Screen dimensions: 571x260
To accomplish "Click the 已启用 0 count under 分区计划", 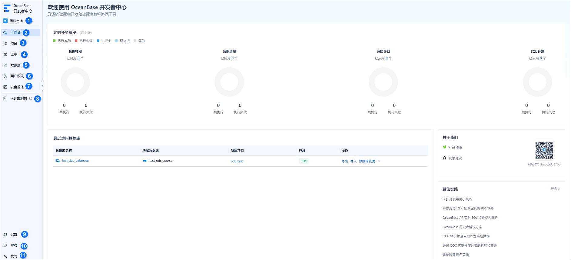I will pos(383,58).
